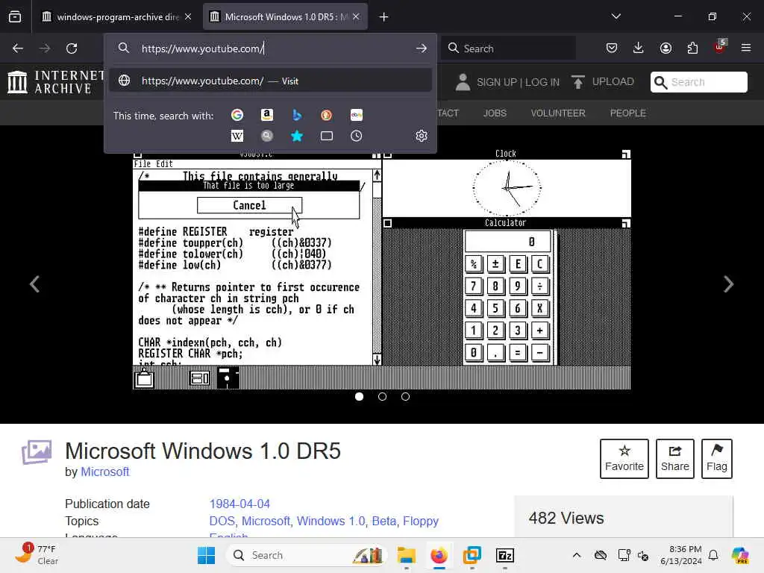
Task: Search with Bing icon
Action: (x=297, y=115)
